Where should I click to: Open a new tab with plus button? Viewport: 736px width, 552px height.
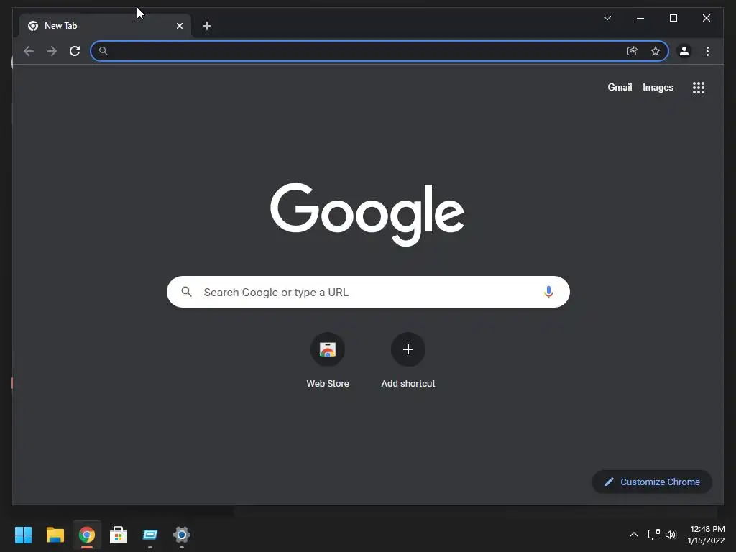point(206,26)
